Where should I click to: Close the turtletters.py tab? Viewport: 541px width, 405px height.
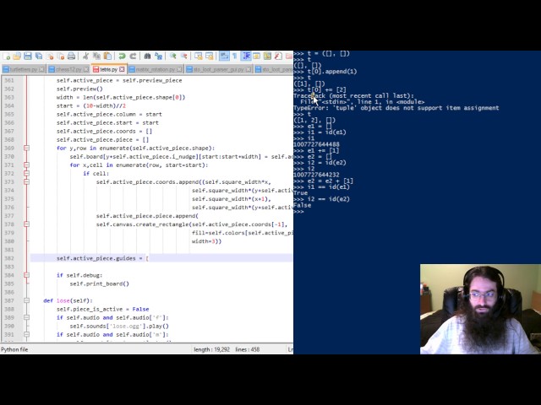pyautogui.click(x=41, y=69)
